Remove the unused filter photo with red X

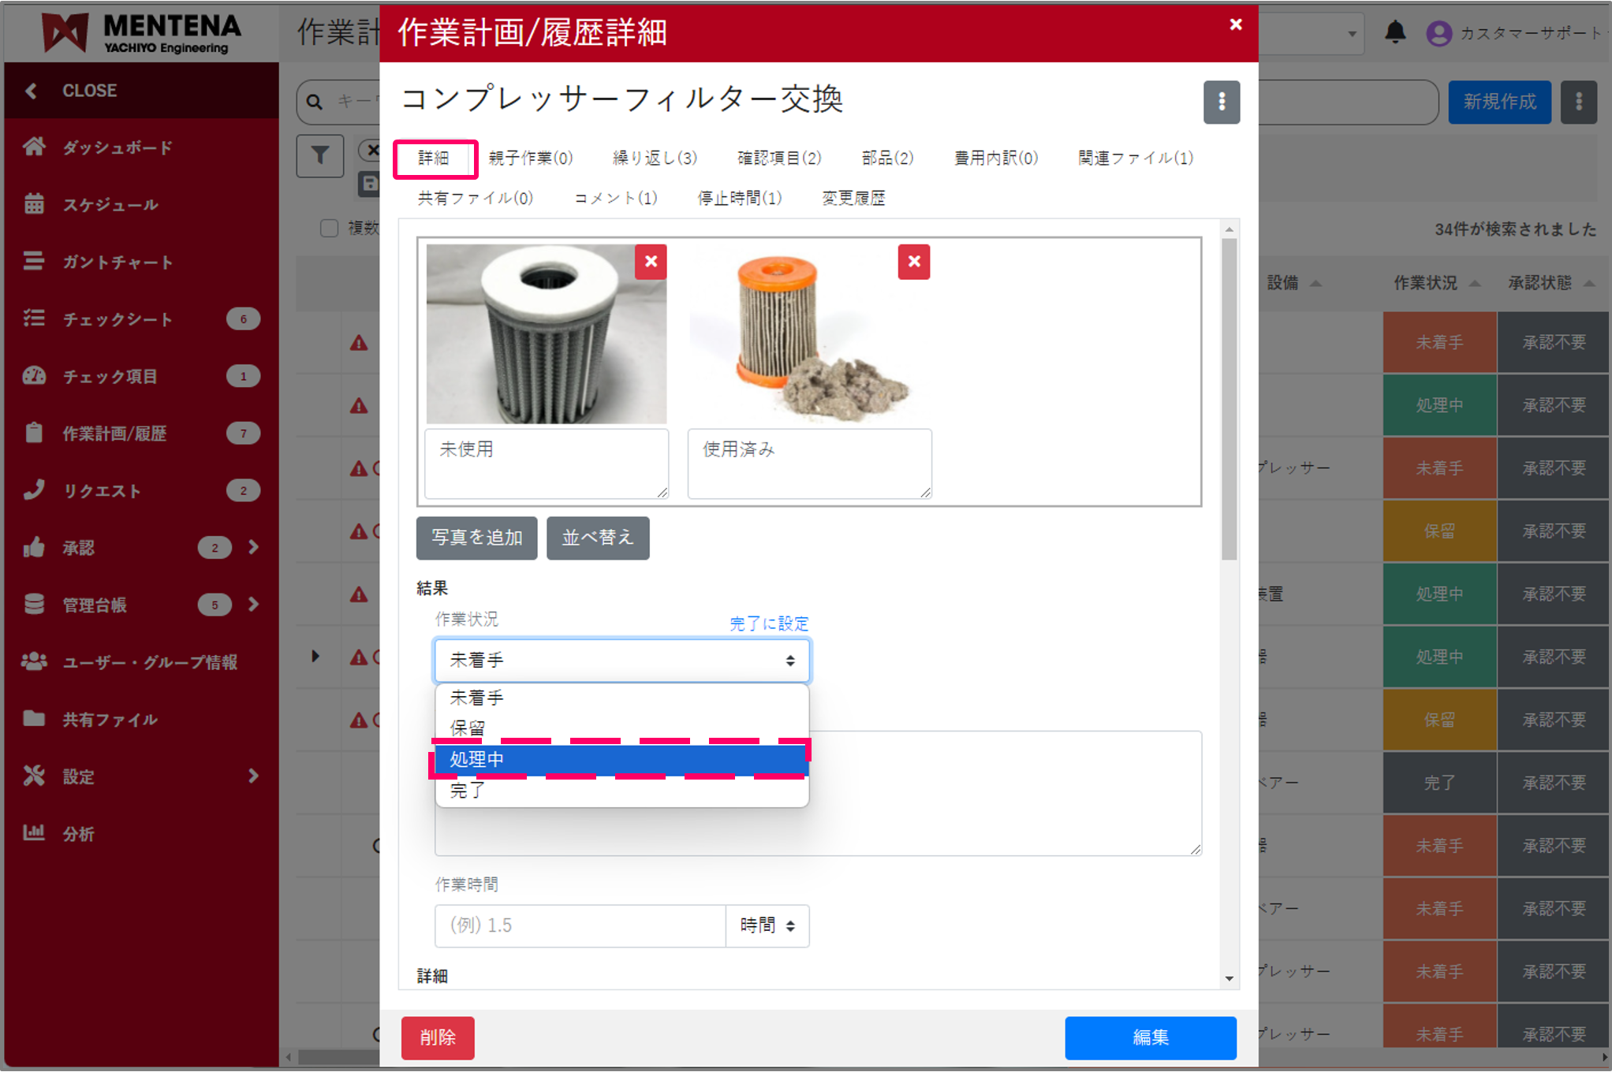[x=651, y=262]
